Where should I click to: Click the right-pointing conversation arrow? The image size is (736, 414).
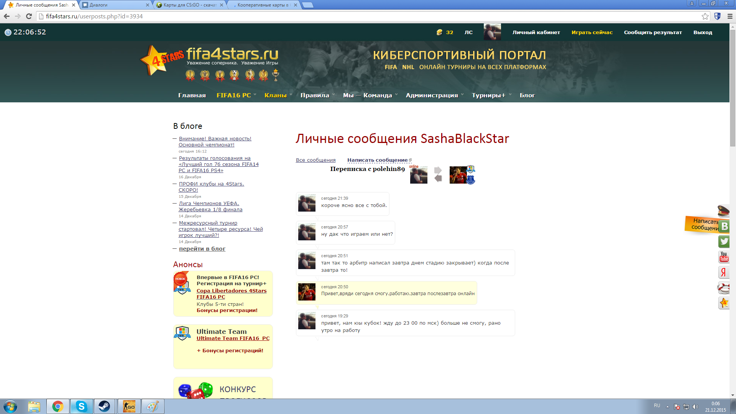coord(438,170)
